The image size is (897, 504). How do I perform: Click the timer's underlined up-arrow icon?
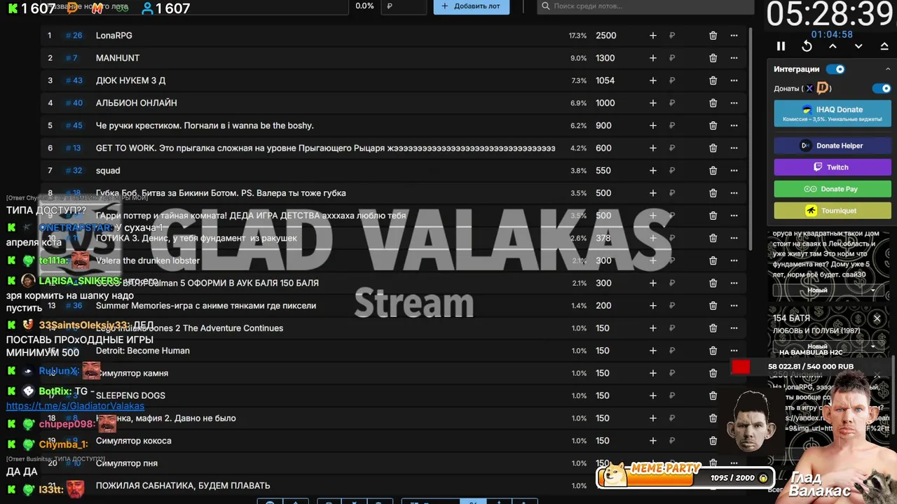tap(884, 46)
